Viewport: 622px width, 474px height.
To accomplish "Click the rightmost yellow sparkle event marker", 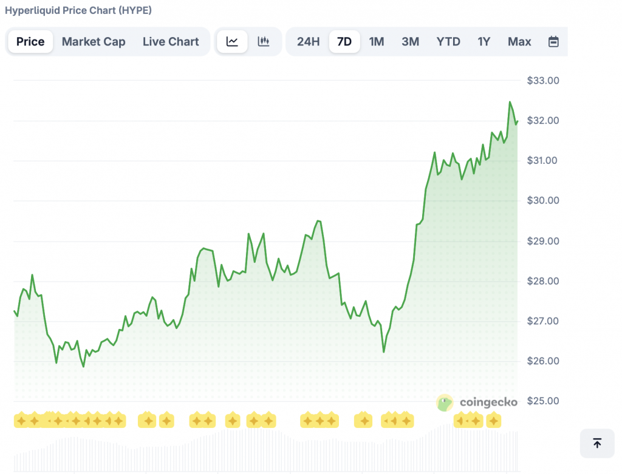I will (x=493, y=420).
